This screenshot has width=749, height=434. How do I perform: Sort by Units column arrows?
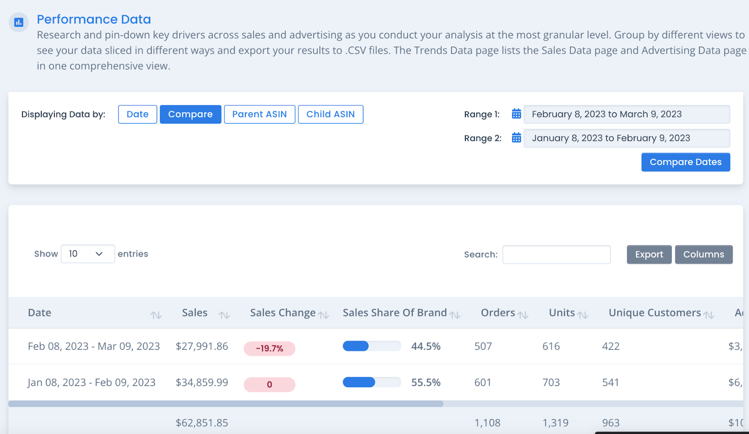point(583,315)
